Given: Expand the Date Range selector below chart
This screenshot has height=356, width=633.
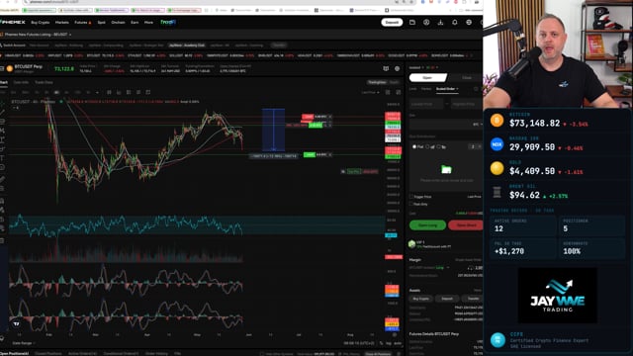Looking at the screenshot, I should pos(24,343).
